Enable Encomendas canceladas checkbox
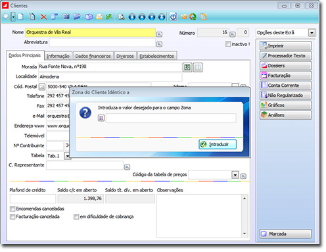326x252 pixels. [12, 209]
